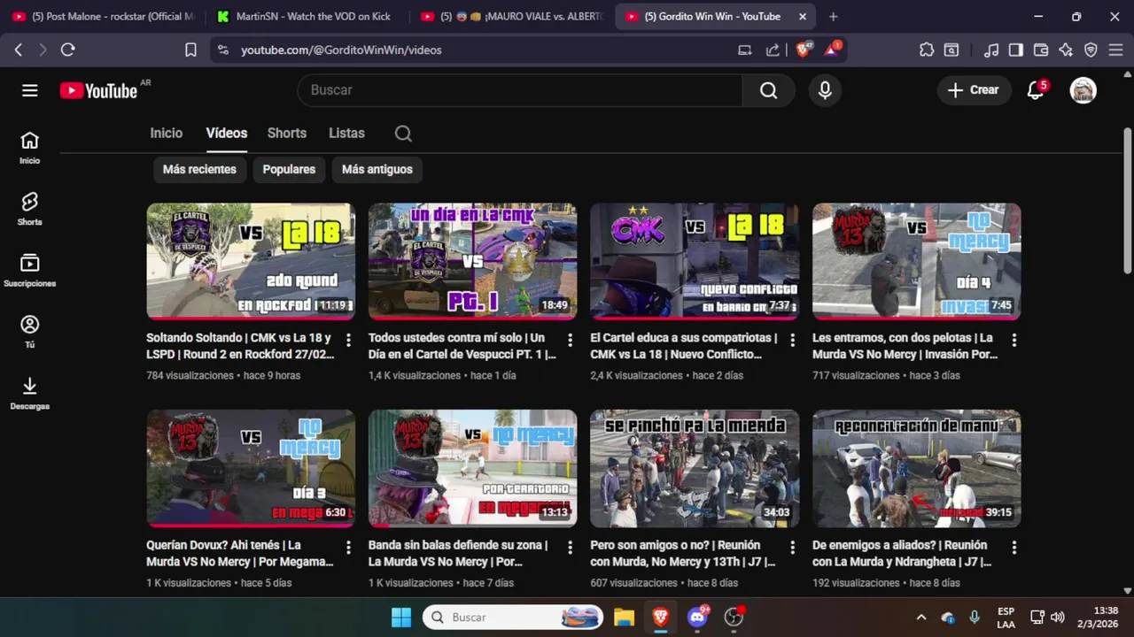Image resolution: width=1134 pixels, height=637 pixels.
Task: Open the browser main menu
Action: [x=1116, y=50]
